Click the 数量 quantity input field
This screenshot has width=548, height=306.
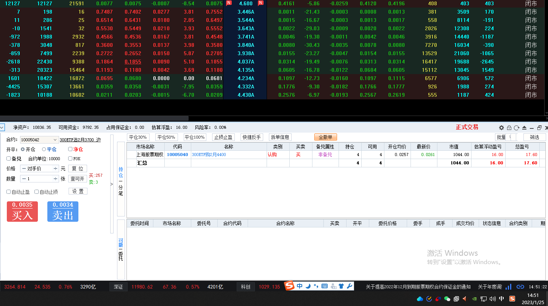click(x=40, y=179)
